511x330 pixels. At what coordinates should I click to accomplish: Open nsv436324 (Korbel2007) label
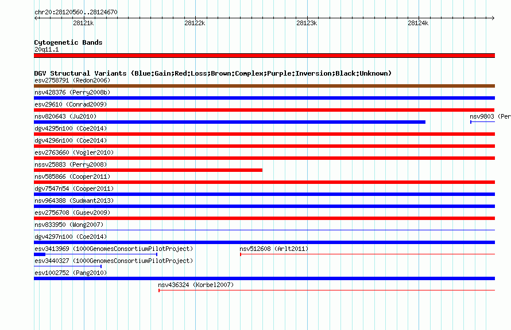point(196,285)
